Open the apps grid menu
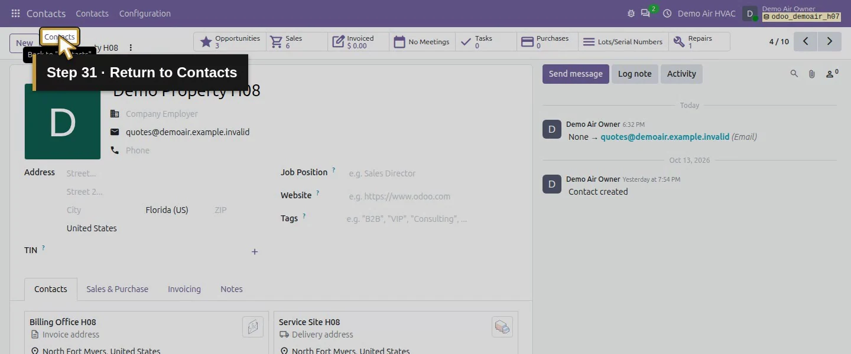Screen dimensions: 851x354 15,14
